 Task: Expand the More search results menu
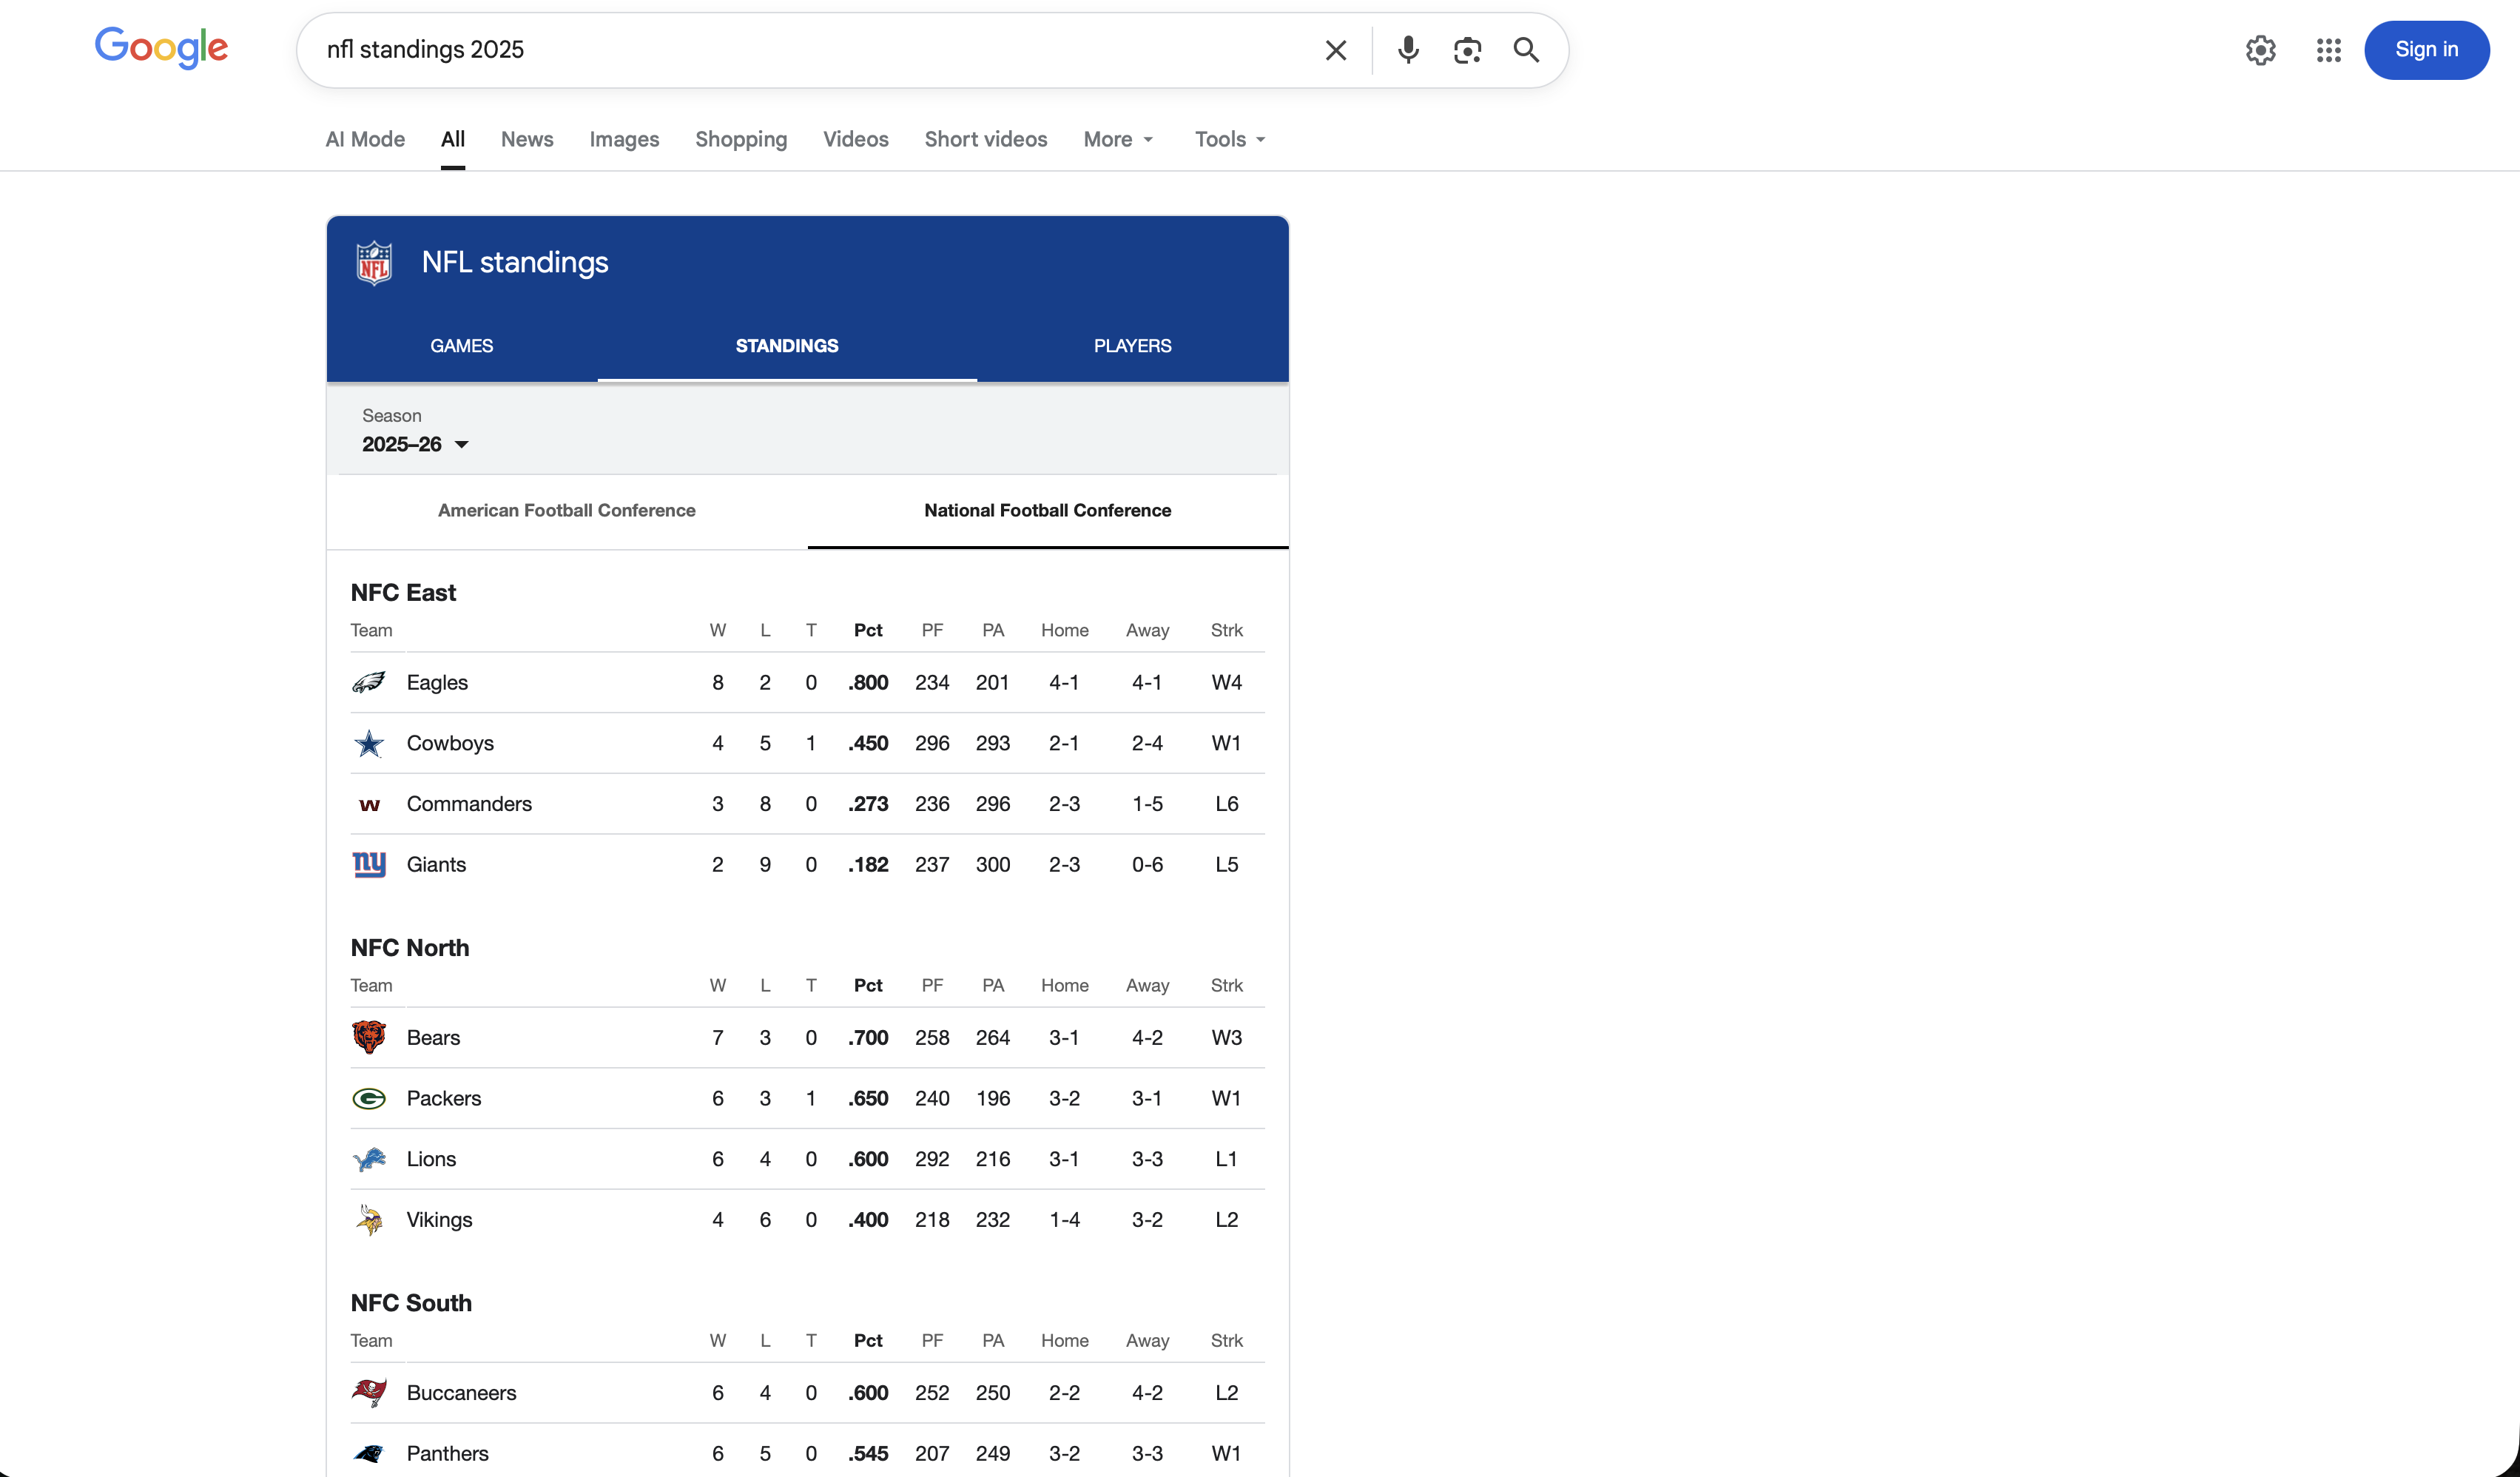pyautogui.click(x=1117, y=139)
